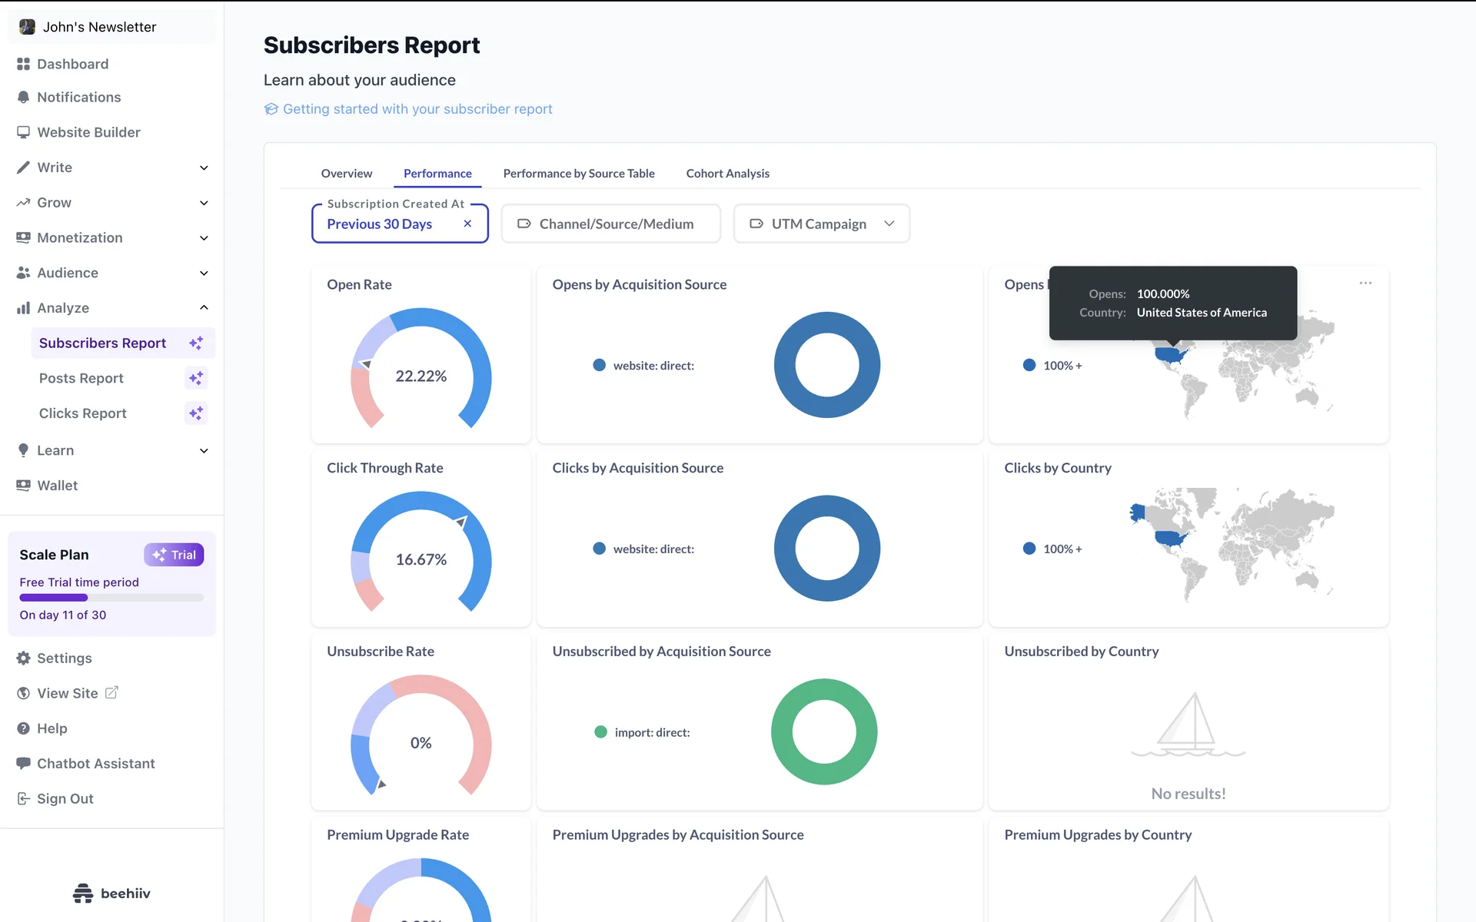Click three-dots menu on Opens by Country card
This screenshot has width=1476, height=922.
click(1365, 284)
